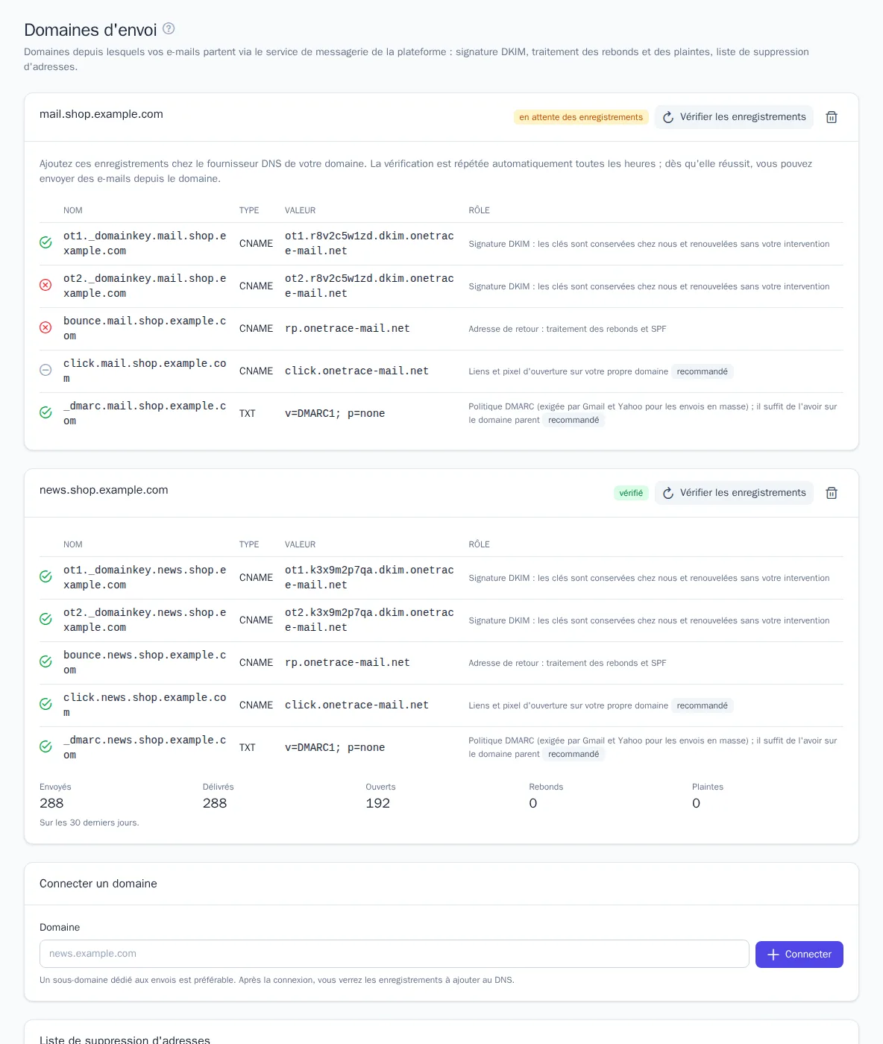Click the Envoyés count 288
The height and width of the screenshot is (1044, 883).
pos(51,803)
